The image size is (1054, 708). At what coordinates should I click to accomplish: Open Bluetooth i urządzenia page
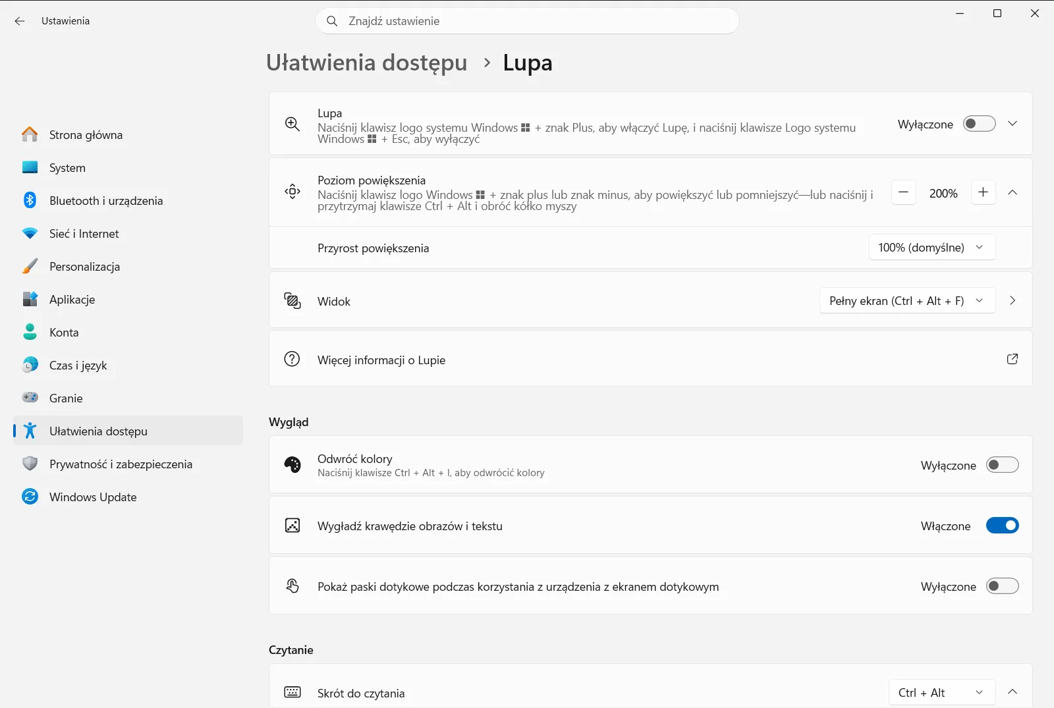(x=128, y=200)
